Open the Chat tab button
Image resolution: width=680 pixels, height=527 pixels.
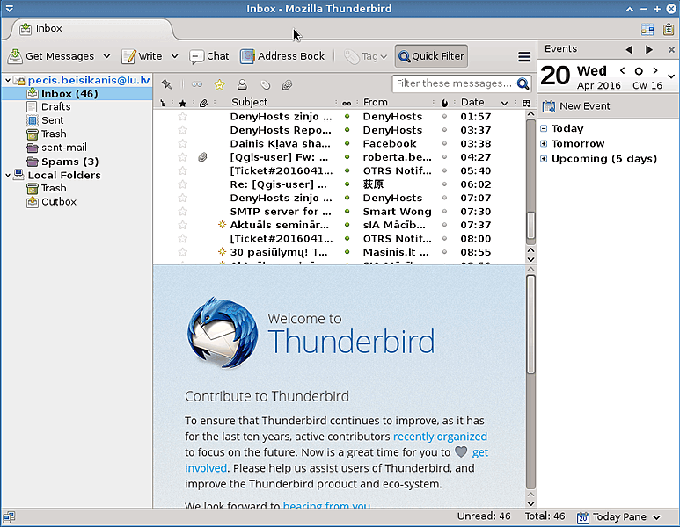(x=209, y=56)
